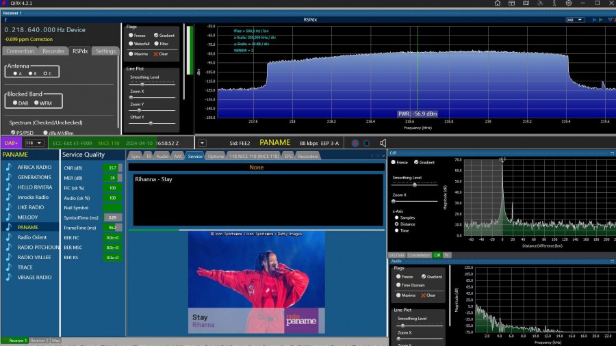Adjust spectrum Zoom Y slider
616x346 pixels.
[152, 110]
